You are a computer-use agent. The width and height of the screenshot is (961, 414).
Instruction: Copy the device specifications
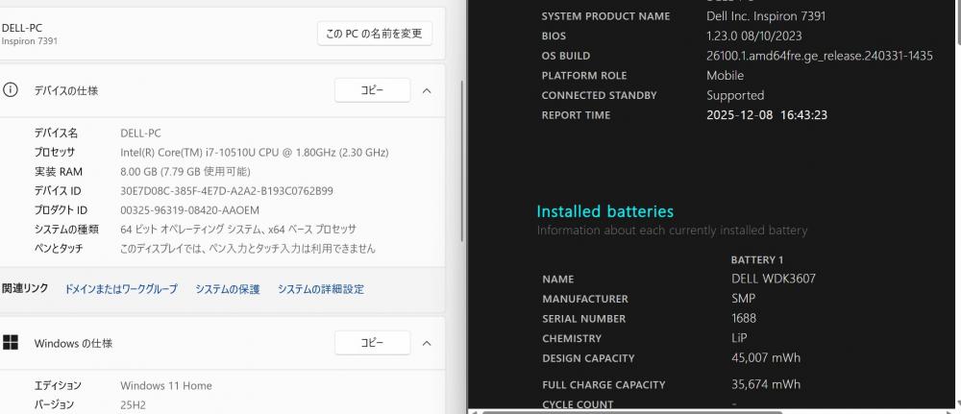click(x=372, y=90)
